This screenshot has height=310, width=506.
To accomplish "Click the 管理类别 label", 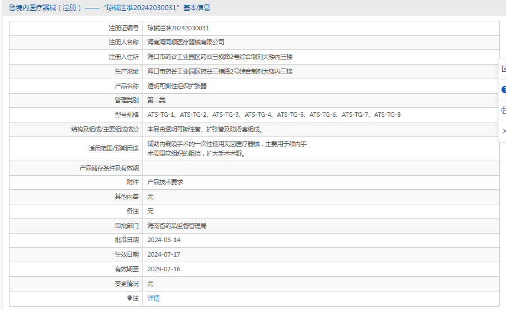I will pos(127,100).
